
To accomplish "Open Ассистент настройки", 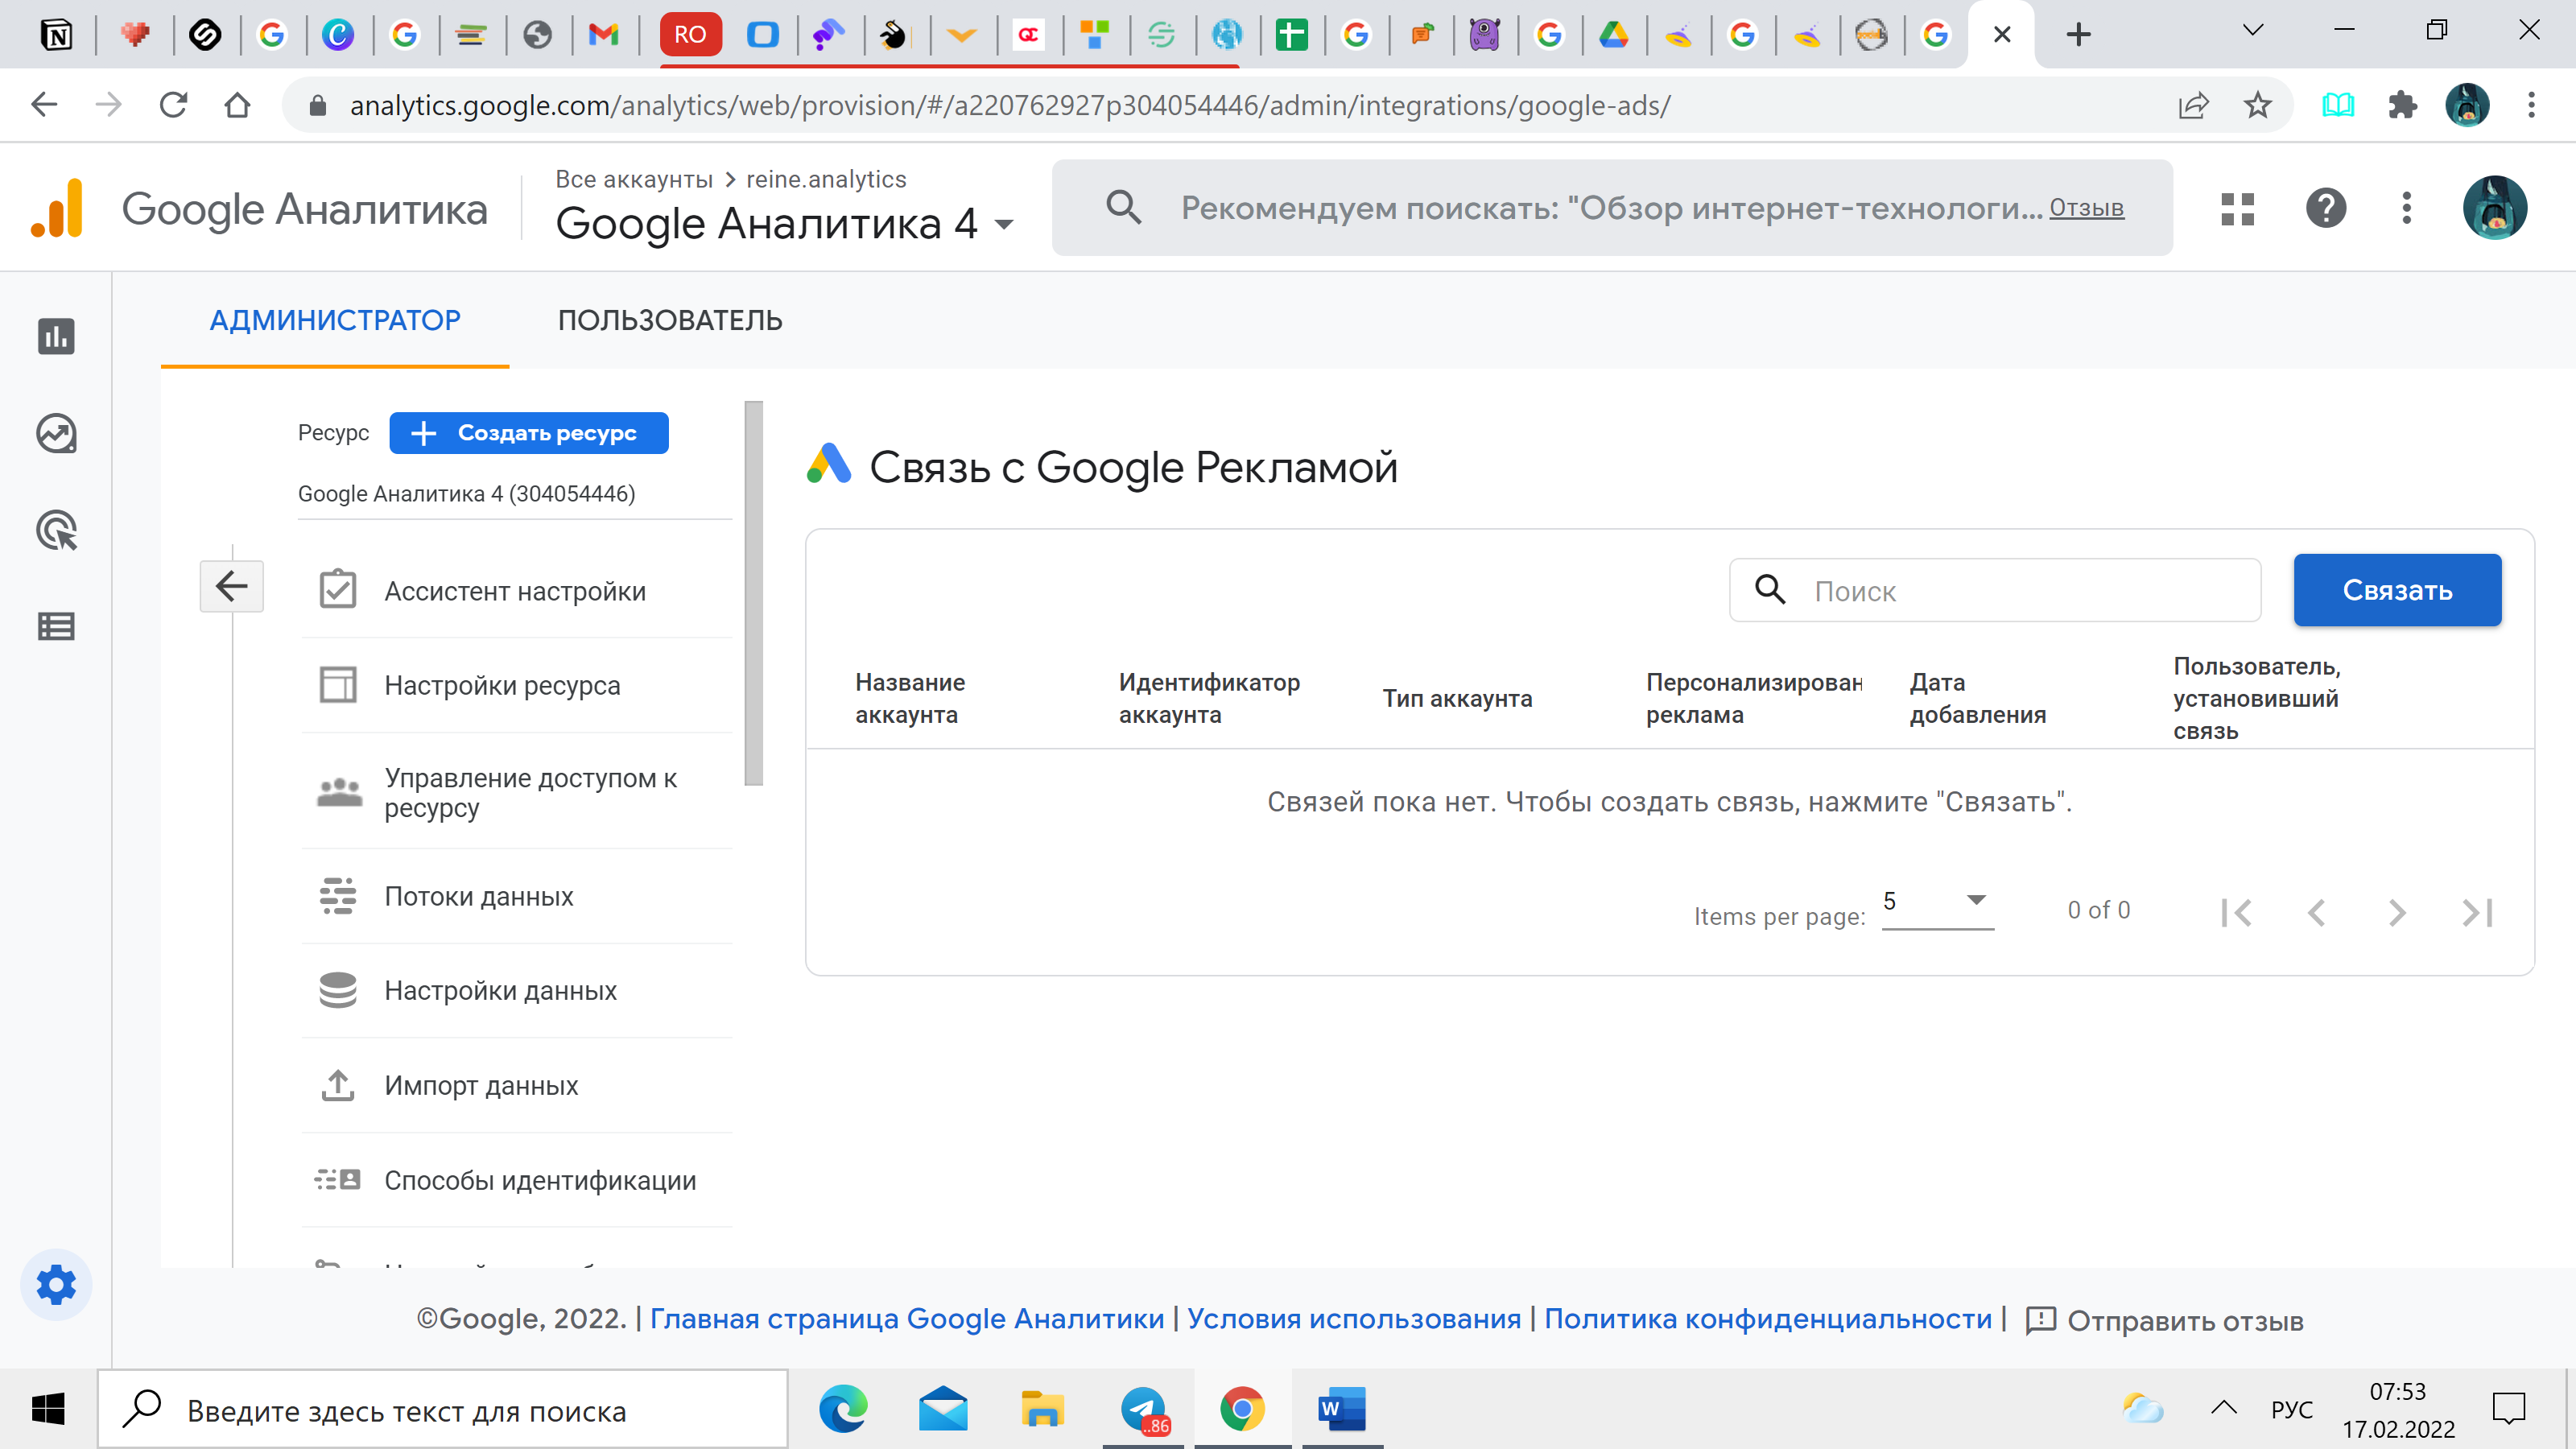I will [x=517, y=591].
